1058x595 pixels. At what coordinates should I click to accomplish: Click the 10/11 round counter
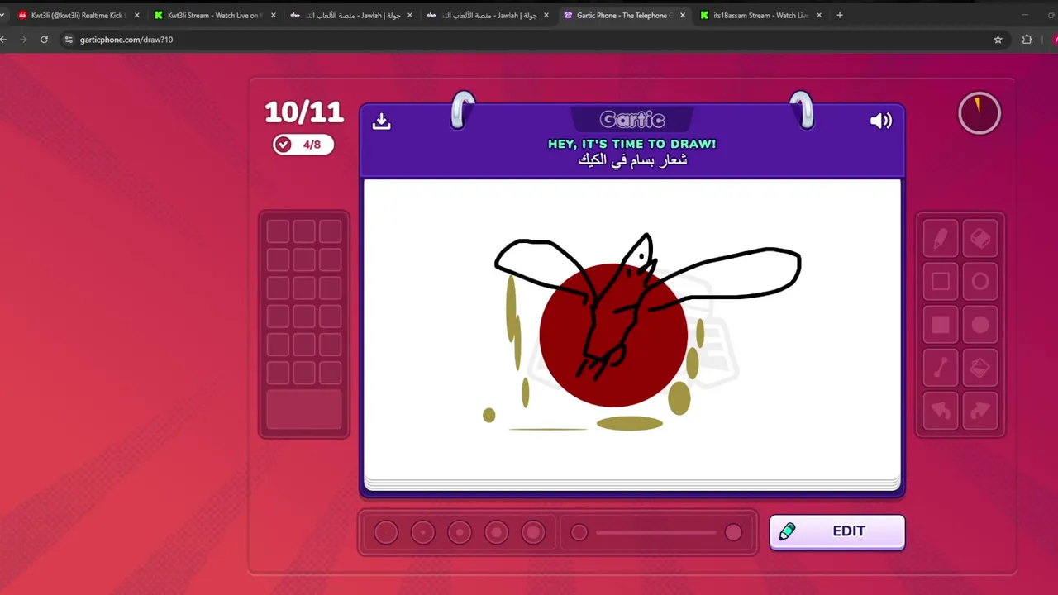click(303, 112)
